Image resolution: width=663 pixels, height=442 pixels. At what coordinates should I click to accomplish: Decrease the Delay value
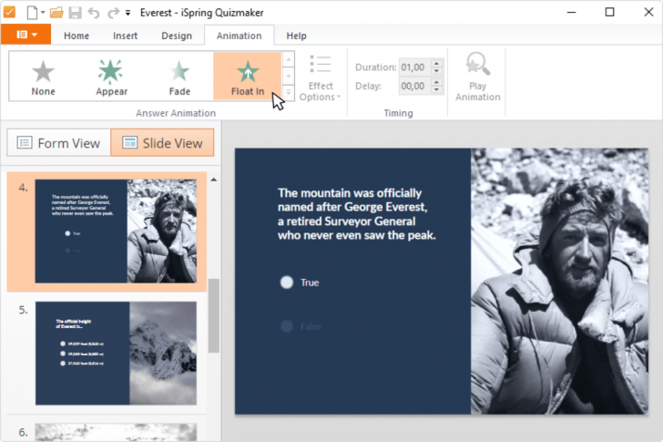tap(437, 89)
